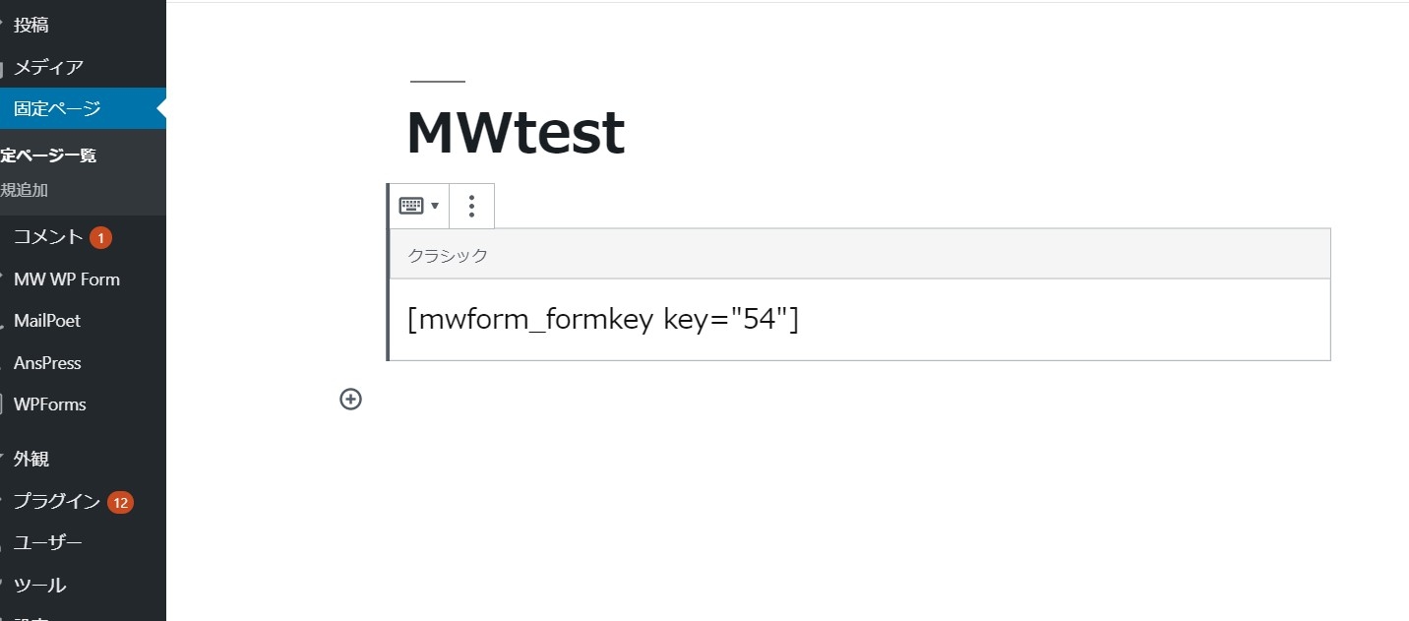Click the comments notification badge
1409x621 pixels.
pyautogui.click(x=100, y=237)
